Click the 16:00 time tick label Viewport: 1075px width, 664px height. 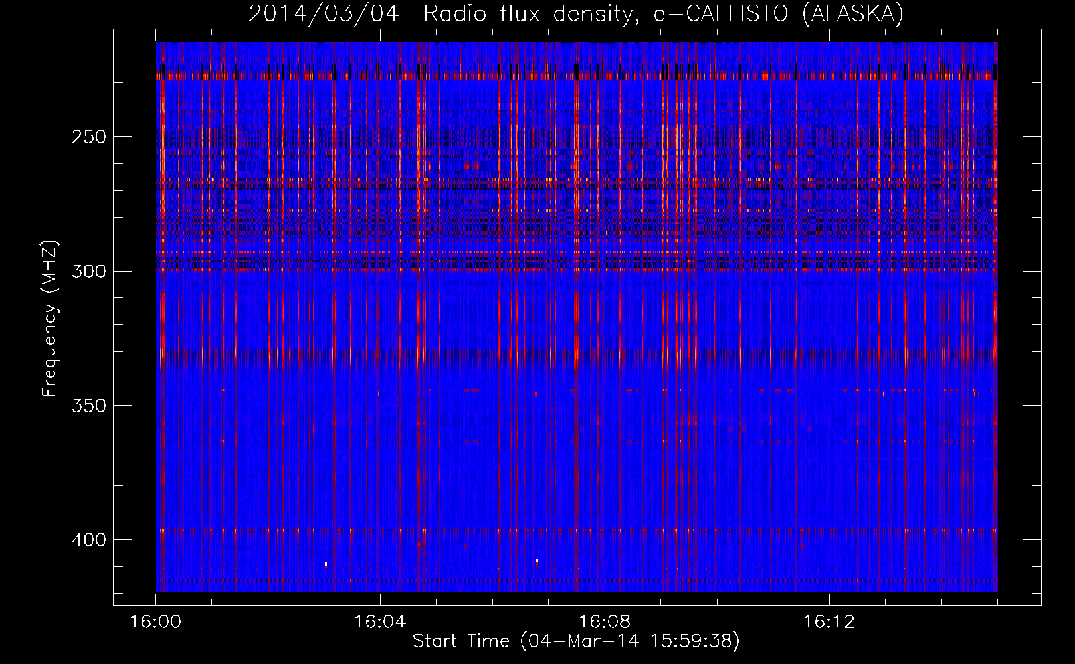click(x=155, y=622)
